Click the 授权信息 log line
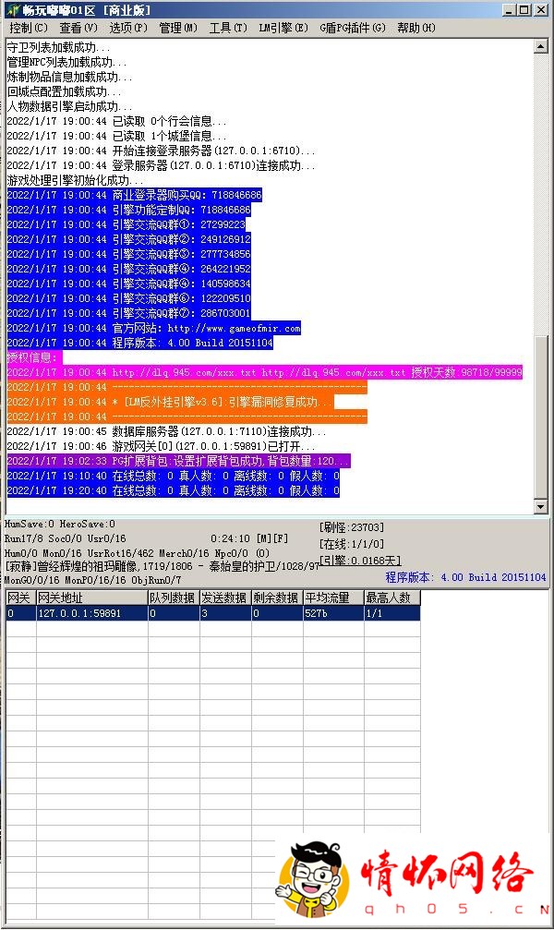554x930 pixels. point(34,357)
